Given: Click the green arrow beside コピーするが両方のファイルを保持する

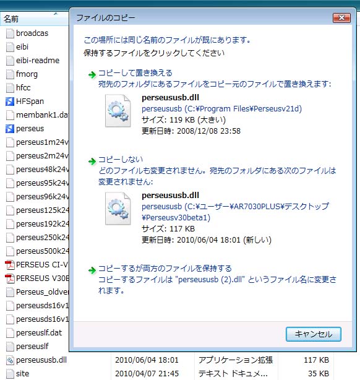Looking at the screenshot, I should tap(92, 270).
